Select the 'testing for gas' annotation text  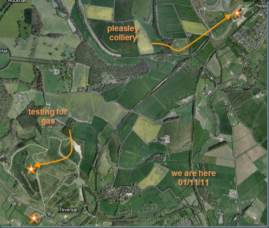click(x=48, y=117)
